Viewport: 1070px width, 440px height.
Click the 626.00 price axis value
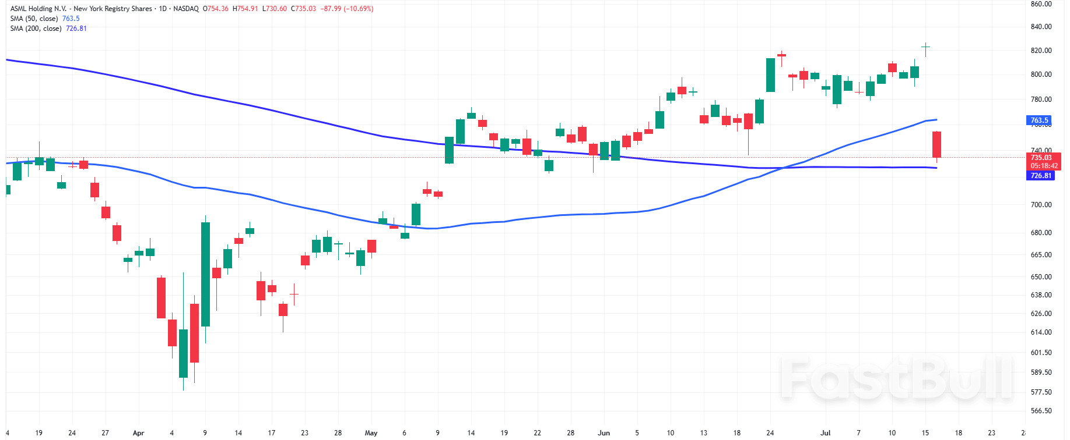[x=1041, y=314]
